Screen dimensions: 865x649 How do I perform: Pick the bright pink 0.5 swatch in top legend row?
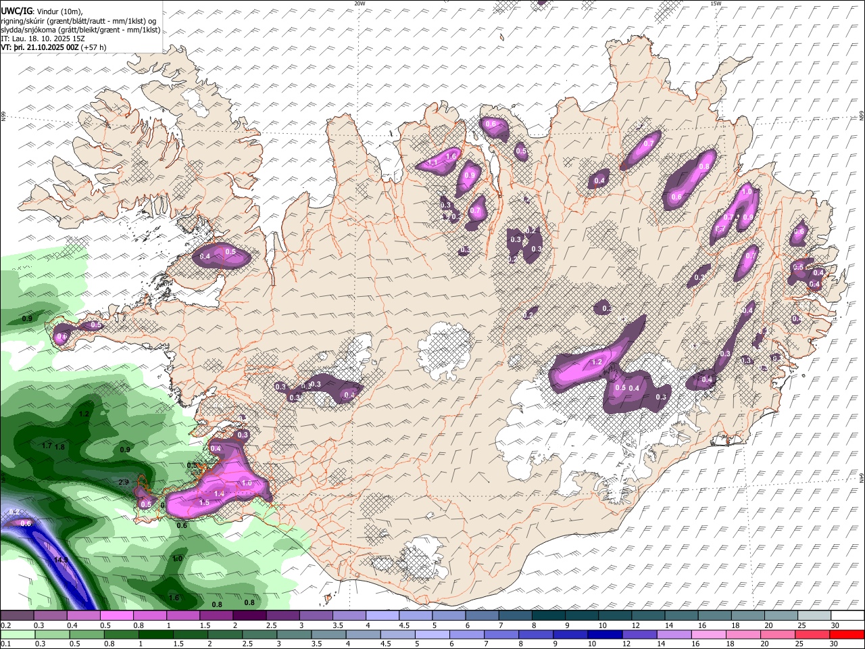coord(116,616)
